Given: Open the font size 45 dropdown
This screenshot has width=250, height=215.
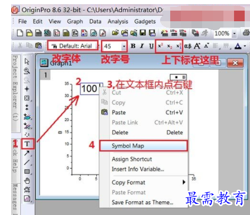Looking at the screenshot, I should (124, 46).
